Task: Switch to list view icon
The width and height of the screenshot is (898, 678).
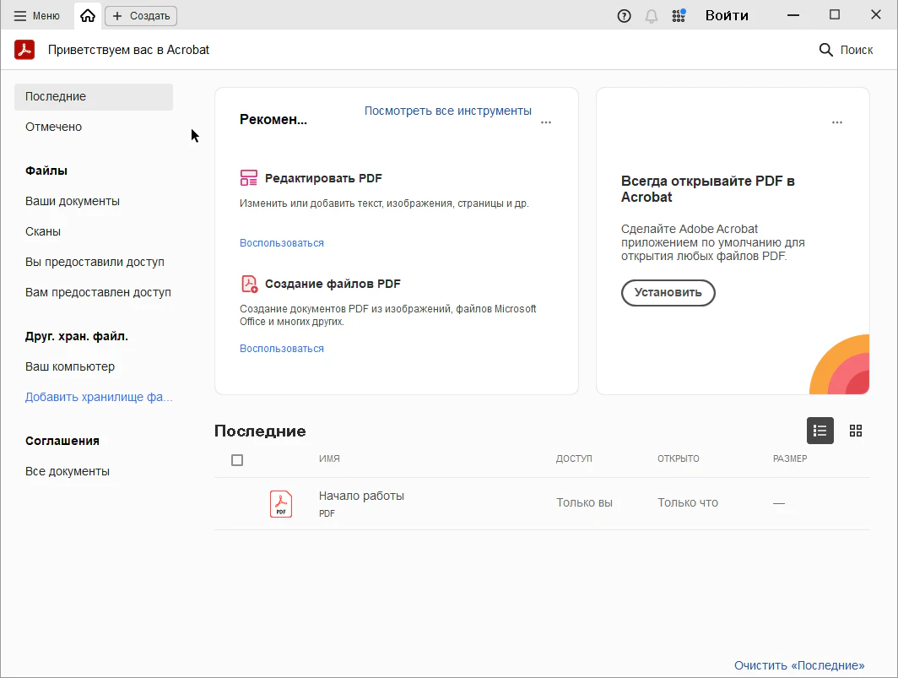Action: click(x=820, y=431)
